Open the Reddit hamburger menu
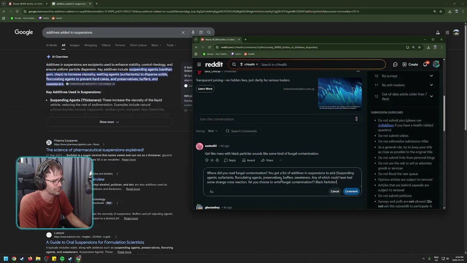The width and height of the screenshot is (467, 263). [x=199, y=64]
